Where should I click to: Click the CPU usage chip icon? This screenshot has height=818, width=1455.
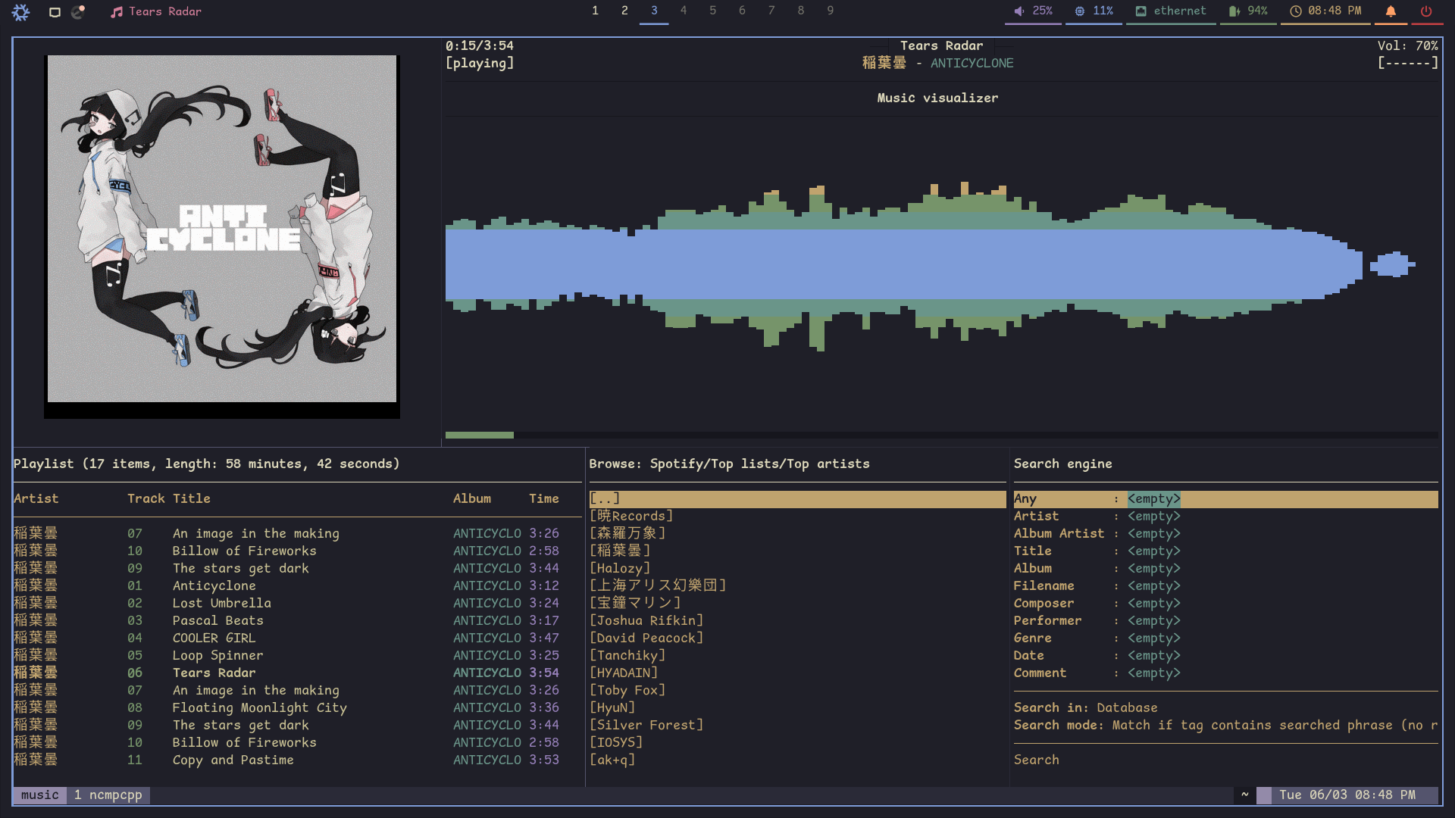click(x=1079, y=11)
